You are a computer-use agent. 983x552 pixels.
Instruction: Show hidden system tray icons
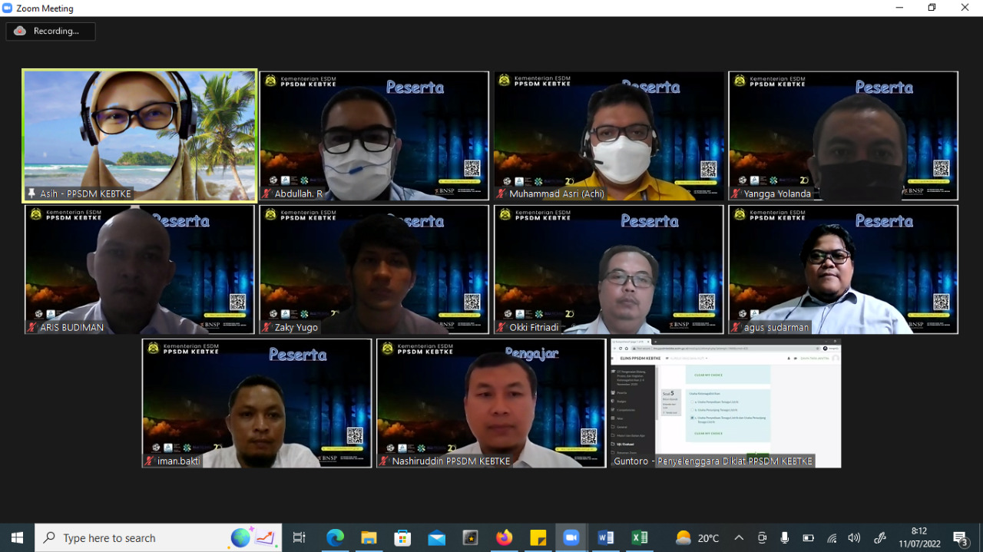point(739,537)
